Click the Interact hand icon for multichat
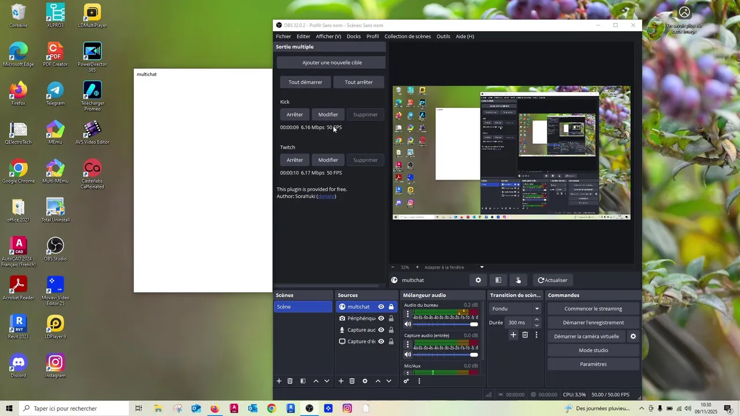Viewport: 740px width, 416px height. [518, 280]
